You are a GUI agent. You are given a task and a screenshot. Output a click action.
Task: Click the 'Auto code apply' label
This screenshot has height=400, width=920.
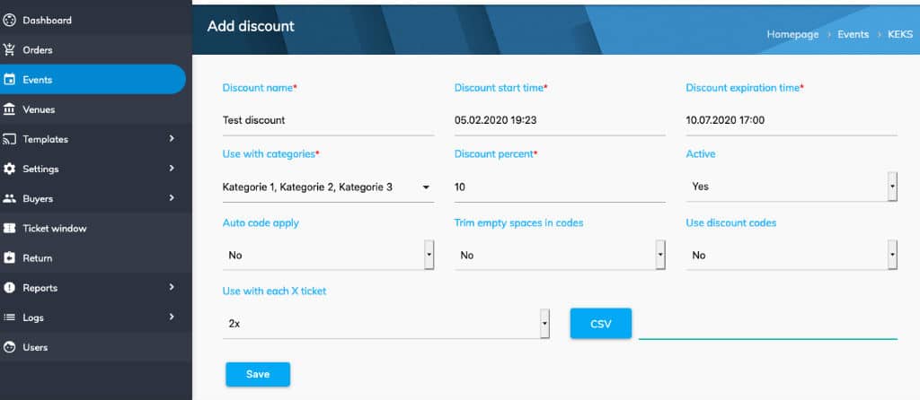(261, 223)
